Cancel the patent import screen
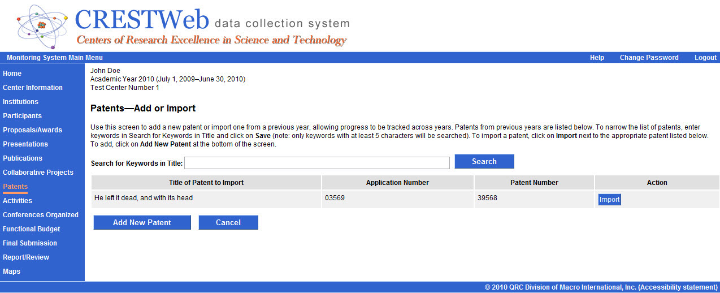The height and width of the screenshot is (293, 720). click(x=228, y=222)
